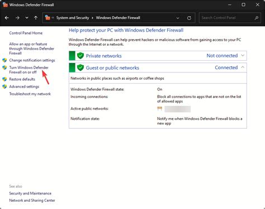Click the Notification state label

point(85,119)
